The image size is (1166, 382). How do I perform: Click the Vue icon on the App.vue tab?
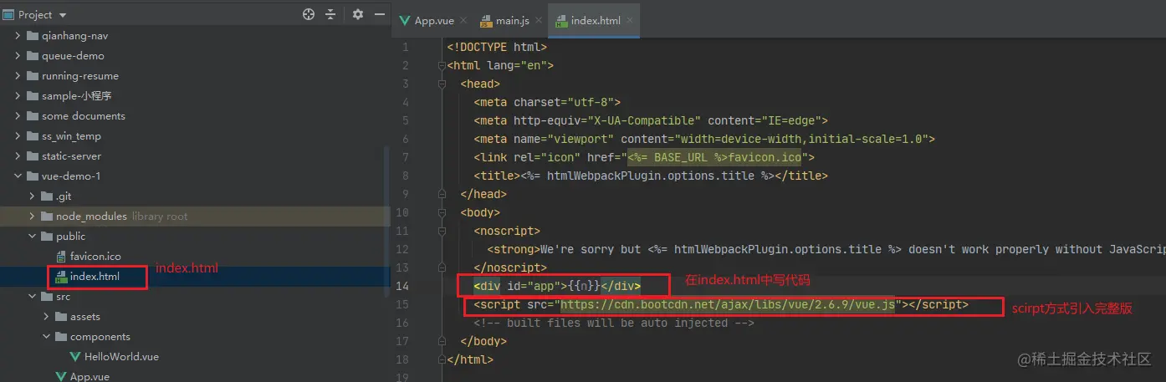coord(405,20)
